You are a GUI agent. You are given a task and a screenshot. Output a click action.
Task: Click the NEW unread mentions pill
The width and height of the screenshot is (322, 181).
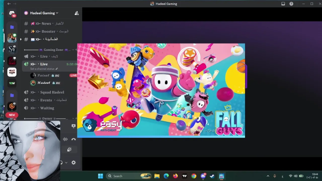(12, 115)
